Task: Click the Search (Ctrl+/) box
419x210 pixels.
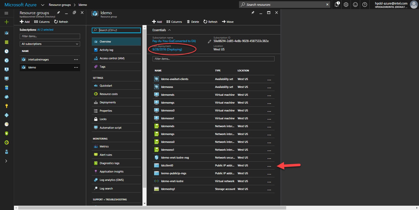Action: click(116, 30)
